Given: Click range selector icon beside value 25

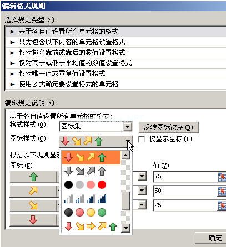Looking at the screenshot, I should (x=222, y=205).
